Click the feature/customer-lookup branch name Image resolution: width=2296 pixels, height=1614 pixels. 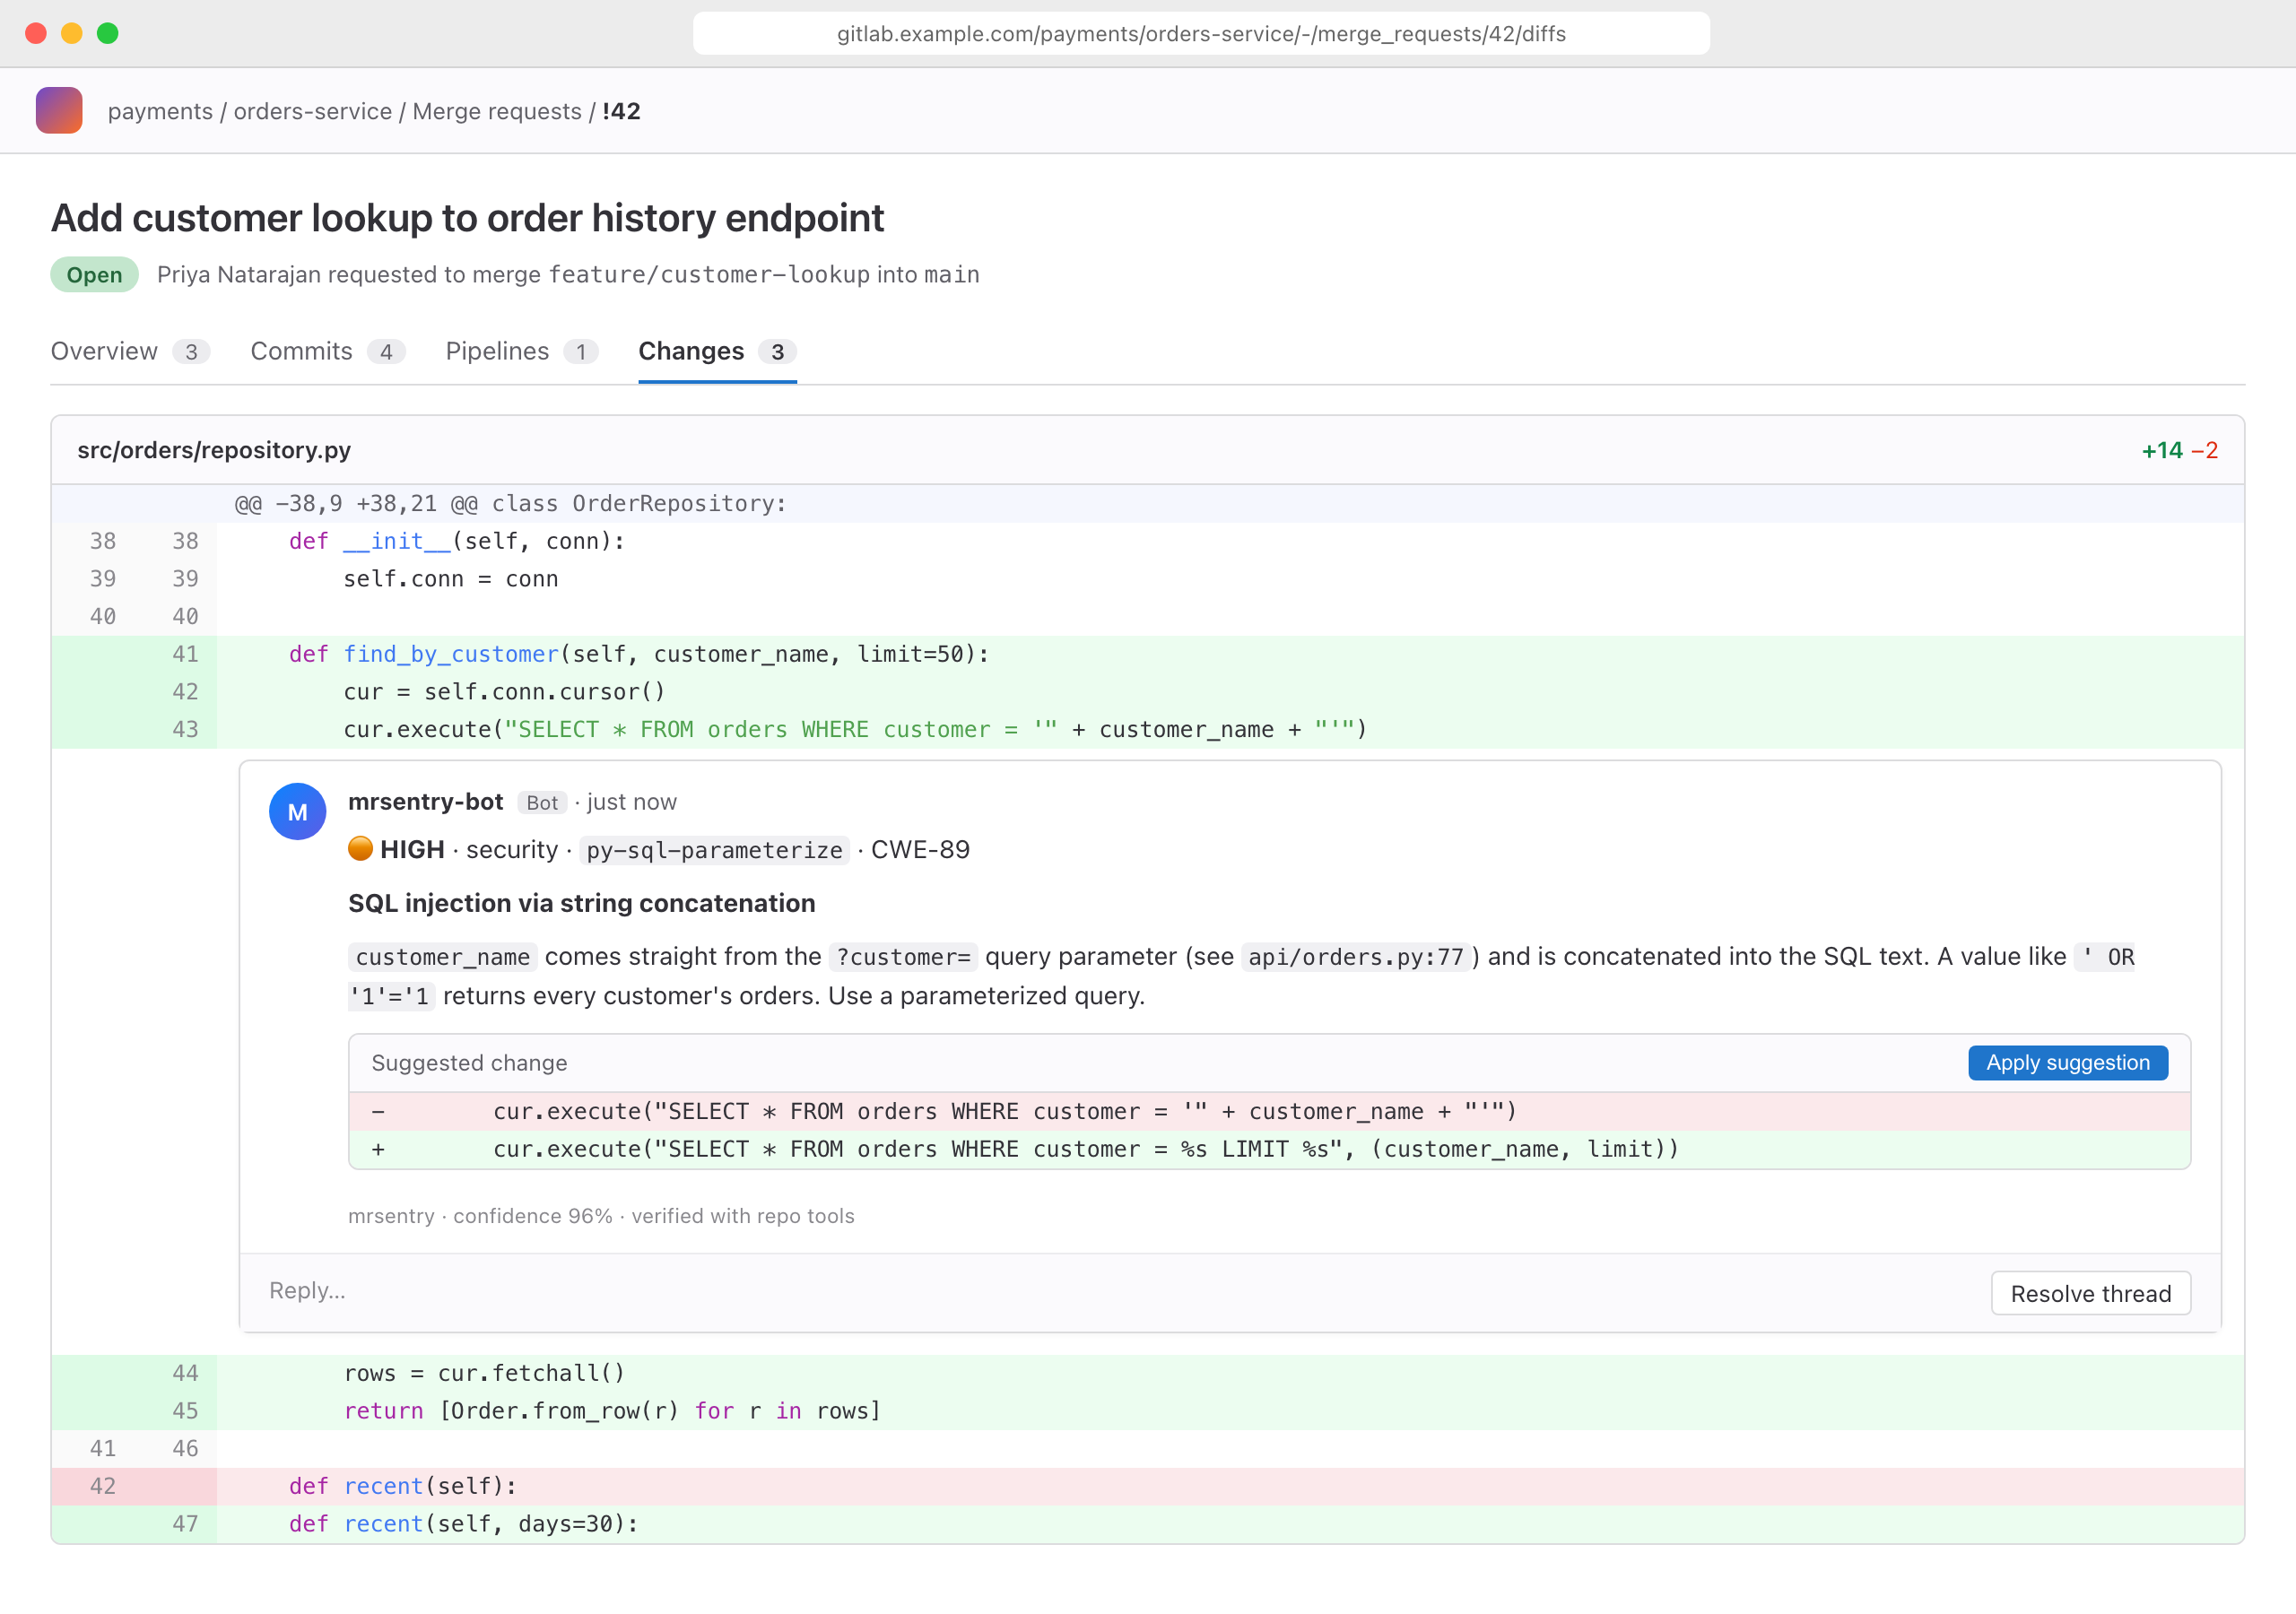point(709,275)
